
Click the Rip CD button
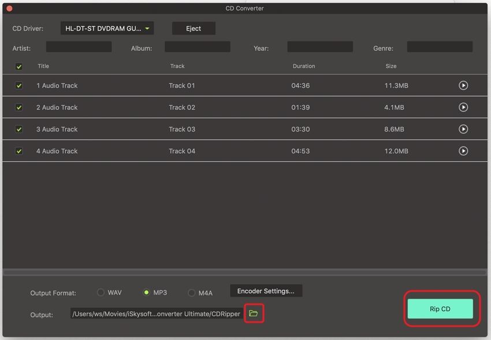(x=440, y=309)
